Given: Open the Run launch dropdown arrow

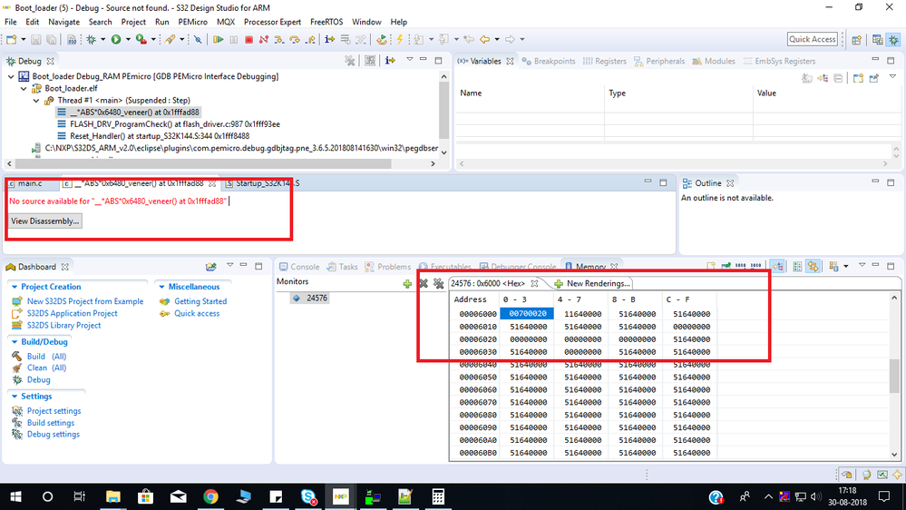Looking at the screenshot, I should click(128, 39).
